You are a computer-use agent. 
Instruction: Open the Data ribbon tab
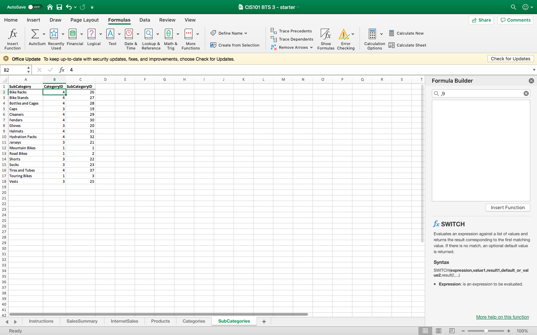click(x=145, y=20)
